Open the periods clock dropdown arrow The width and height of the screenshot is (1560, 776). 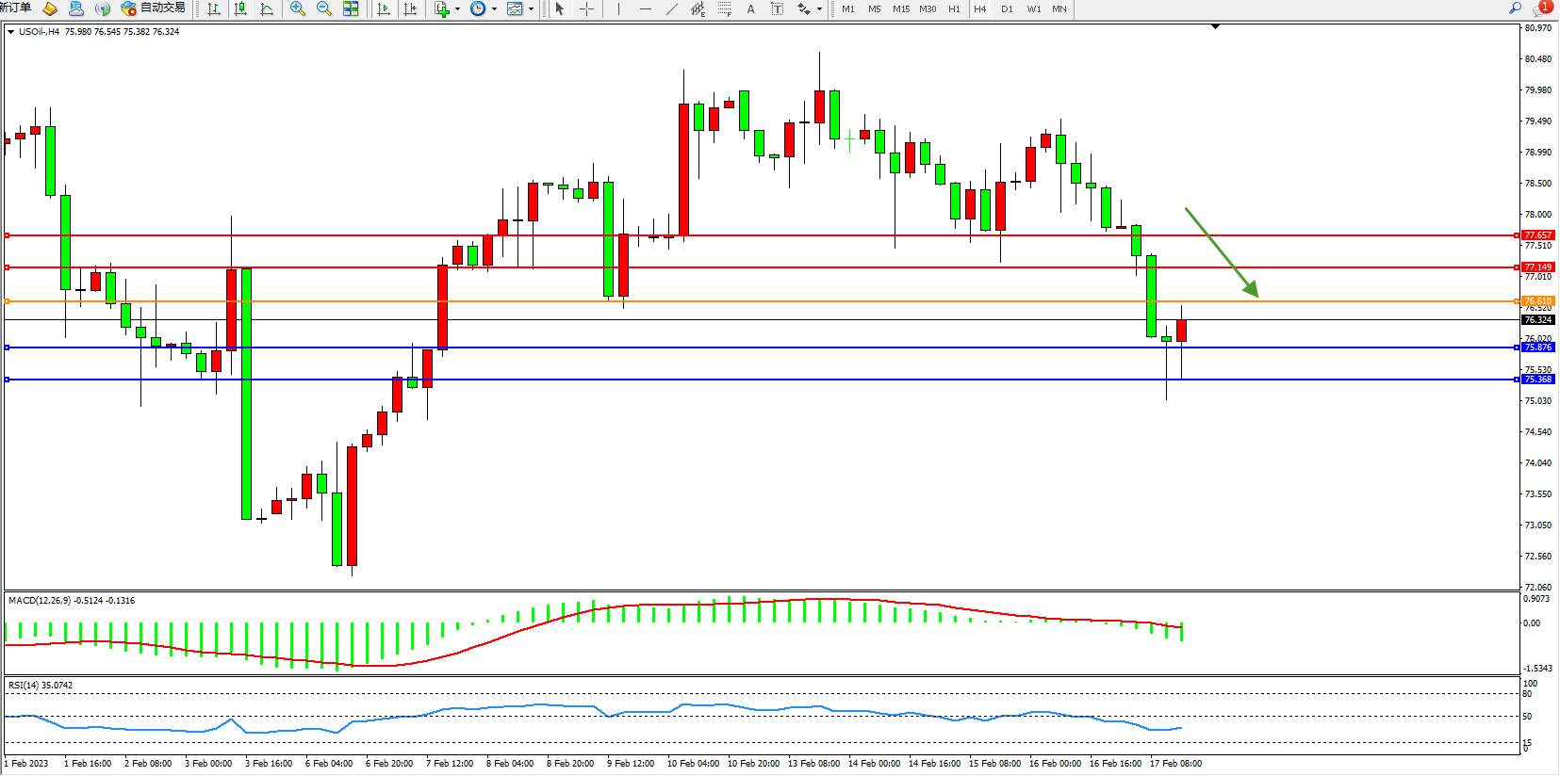pos(494,8)
